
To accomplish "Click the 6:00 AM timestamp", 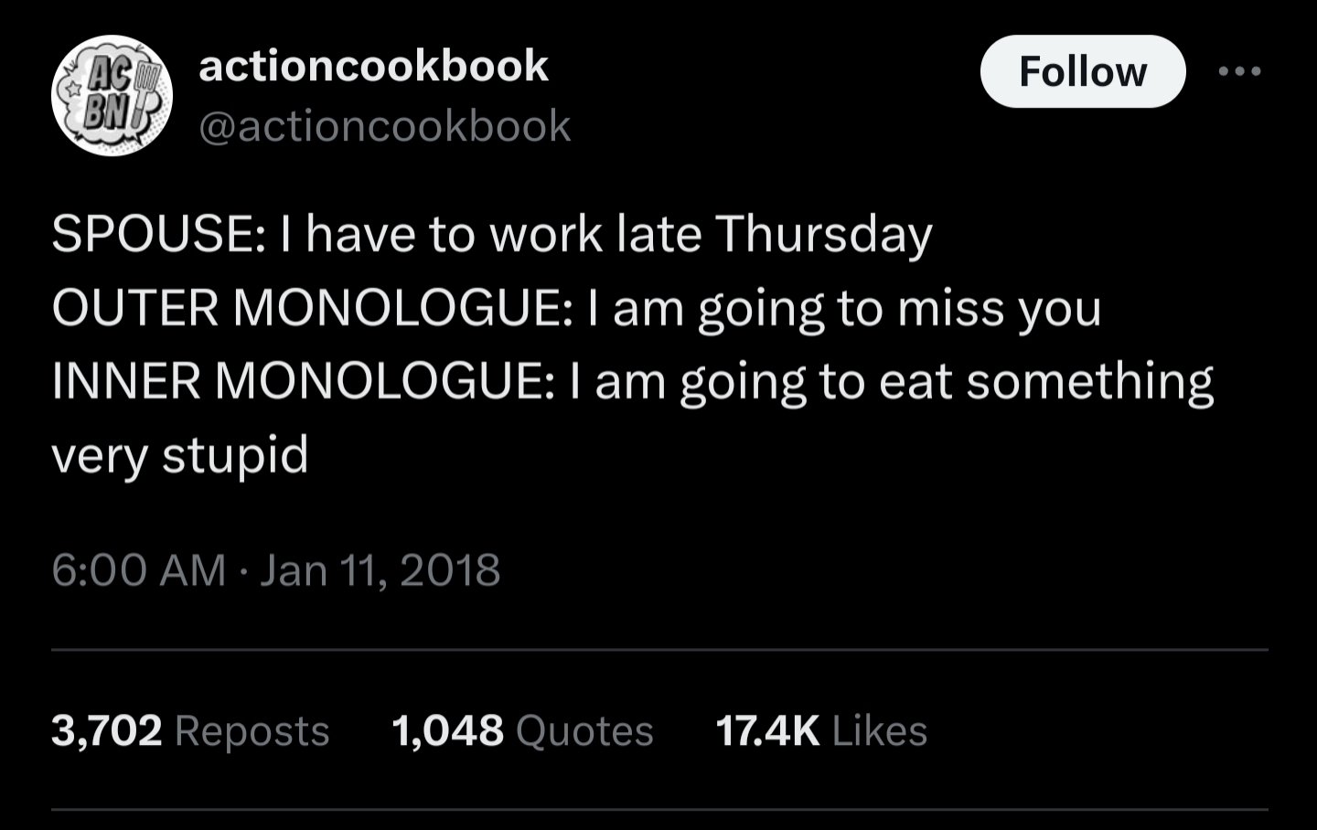I will pyautogui.click(x=138, y=570).
